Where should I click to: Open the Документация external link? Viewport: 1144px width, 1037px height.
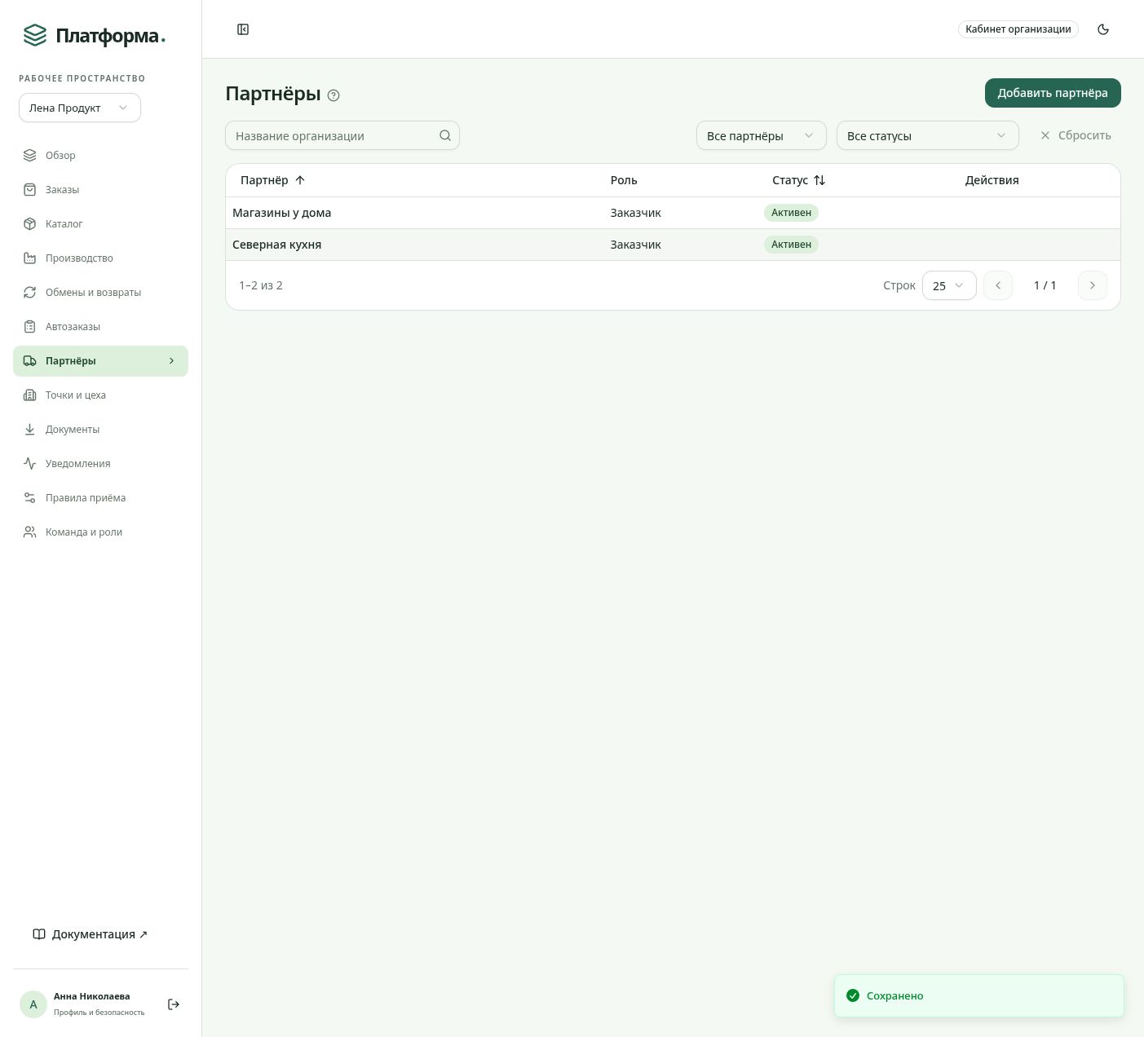coord(91,934)
